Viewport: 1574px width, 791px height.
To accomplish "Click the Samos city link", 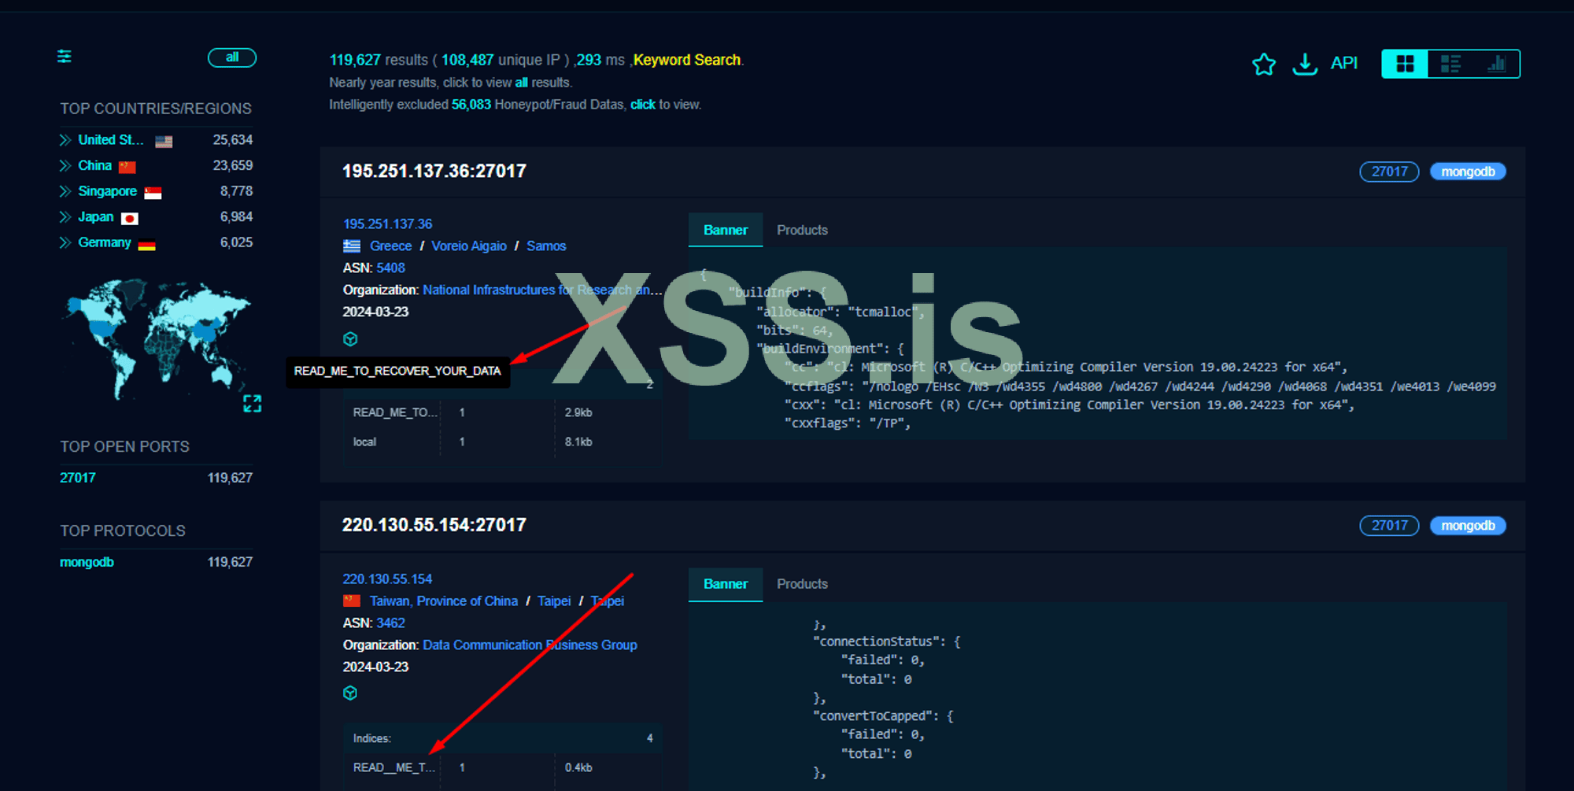I will (546, 246).
